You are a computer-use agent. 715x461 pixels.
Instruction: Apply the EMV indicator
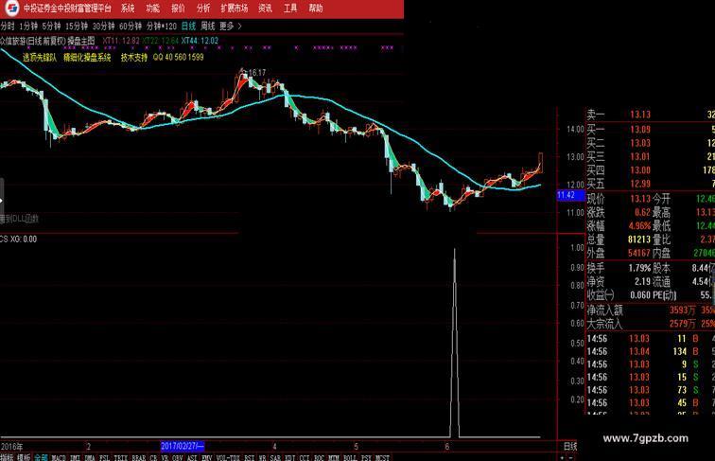click(206, 457)
